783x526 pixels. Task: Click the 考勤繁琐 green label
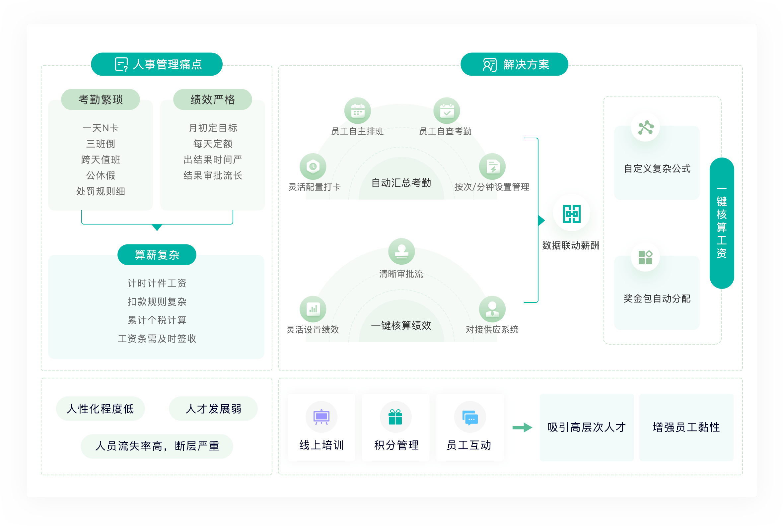click(x=100, y=99)
